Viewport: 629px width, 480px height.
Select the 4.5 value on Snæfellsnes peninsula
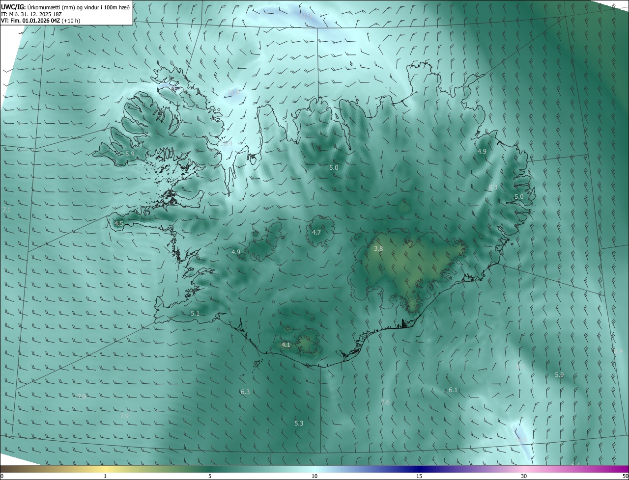click(119, 223)
